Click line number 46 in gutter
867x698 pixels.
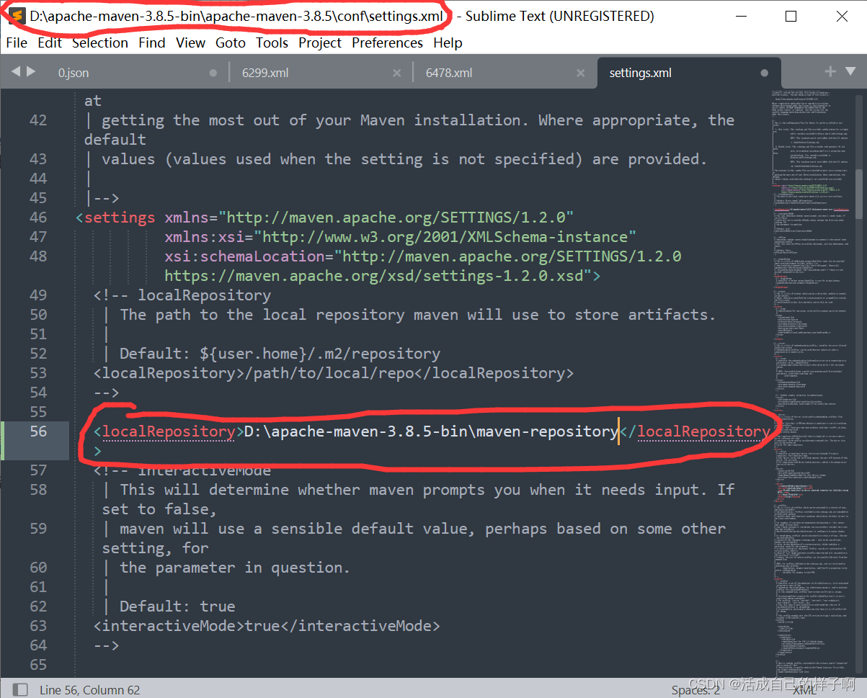click(x=38, y=217)
